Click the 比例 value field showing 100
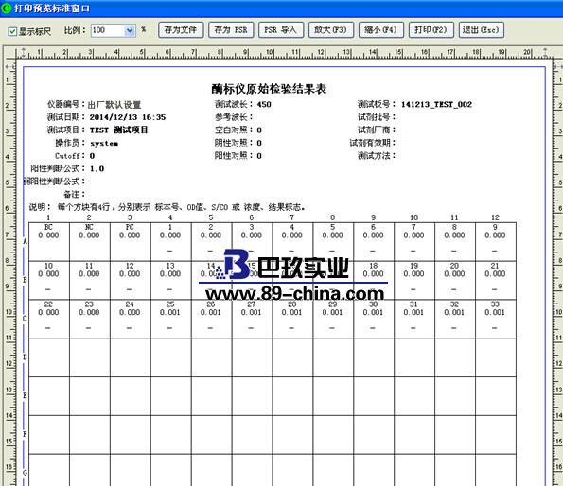 click(x=108, y=31)
